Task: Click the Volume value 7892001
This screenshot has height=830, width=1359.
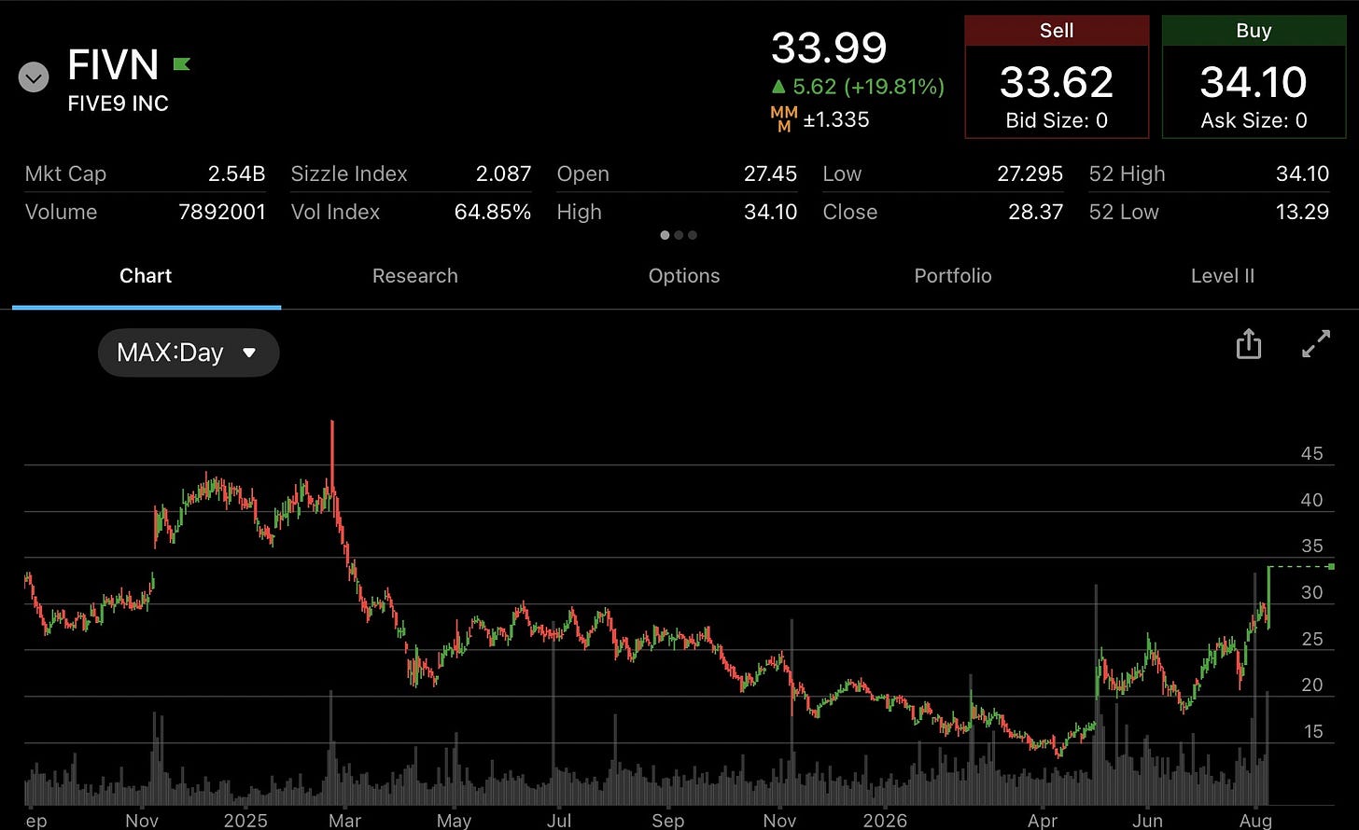Action: pos(222,212)
